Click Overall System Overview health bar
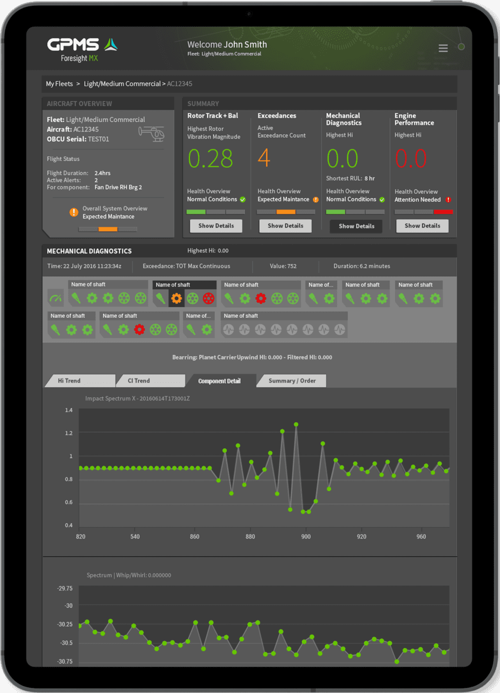The width and height of the screenshot is (500, 693). tap(108, 229)
